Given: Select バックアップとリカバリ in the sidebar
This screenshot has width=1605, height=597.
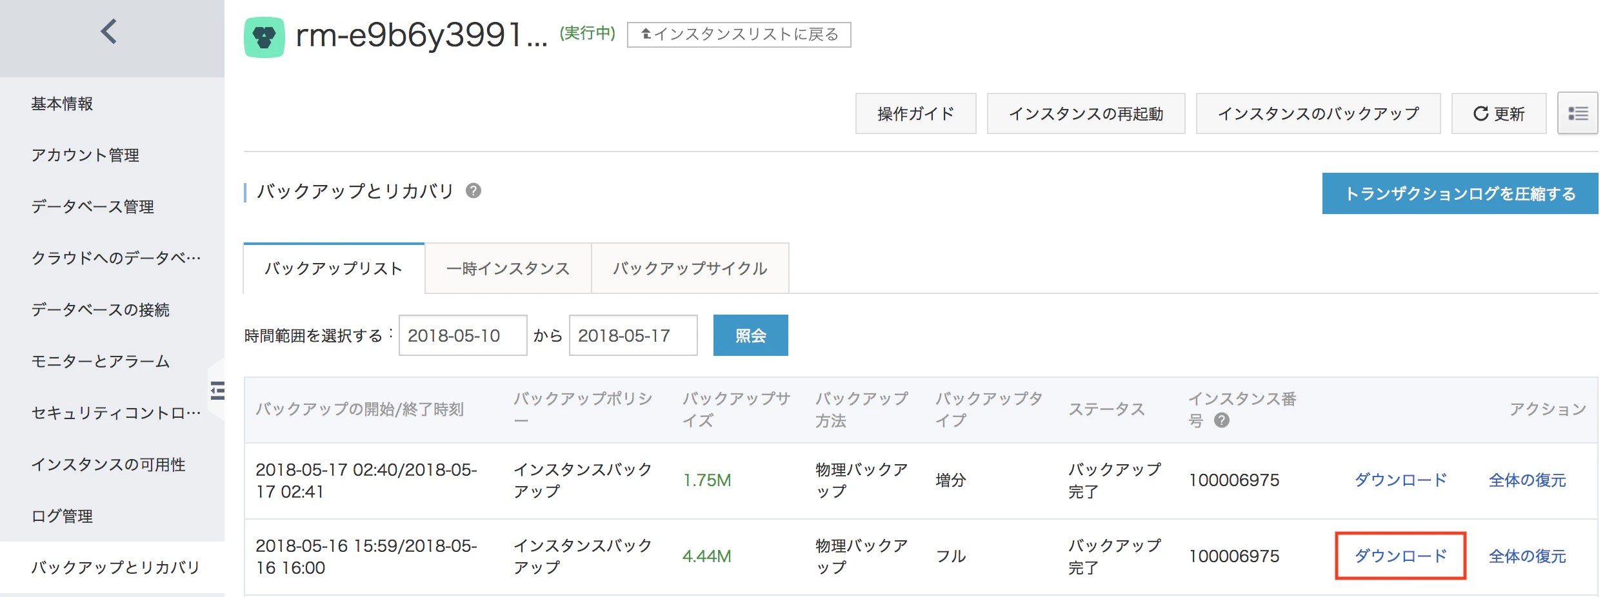Looking at the screenshot, I should pyautogui.click(x=112, y=567).
